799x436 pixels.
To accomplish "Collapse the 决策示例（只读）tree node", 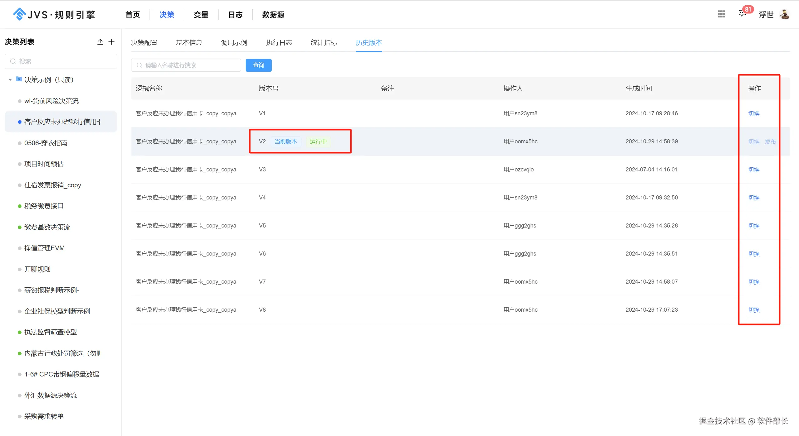I will pyautogui.click(x=10, y=80).
